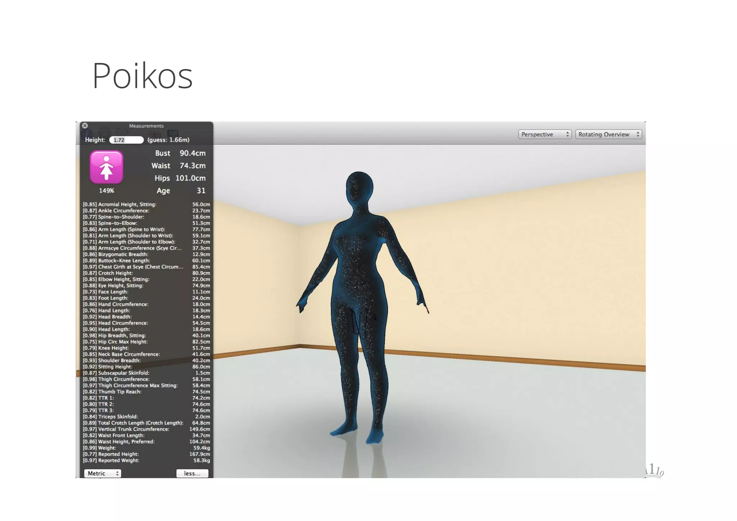
Task: Click into the Height input field
Action: coord(126,140)
